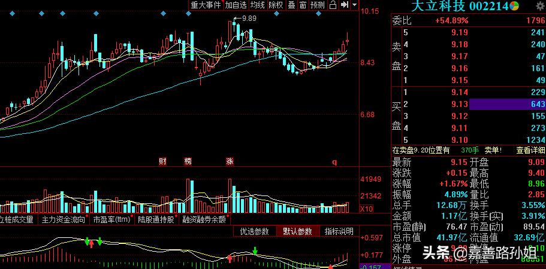The height and width of the screenshot is (269, 546).
Task: Click the 最高 value 9.40
Action: [x=536, y=173]
